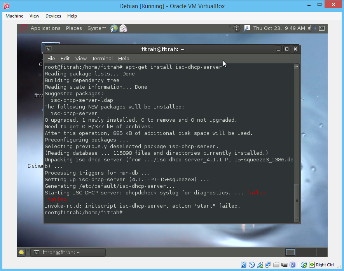Open the VirtualBox Help menu
Image resolution: width=344 pixels, height=271 pixels.
click(72, 16)
